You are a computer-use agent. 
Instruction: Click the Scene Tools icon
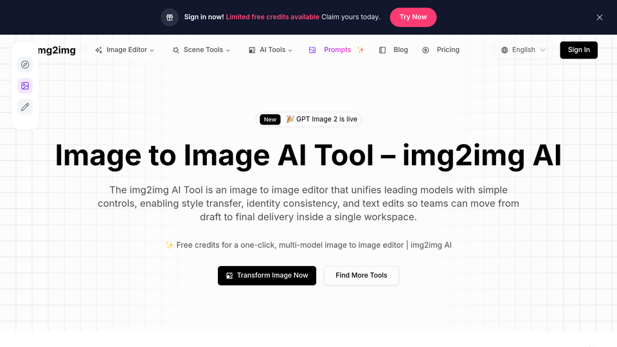(x=176, y=50)
